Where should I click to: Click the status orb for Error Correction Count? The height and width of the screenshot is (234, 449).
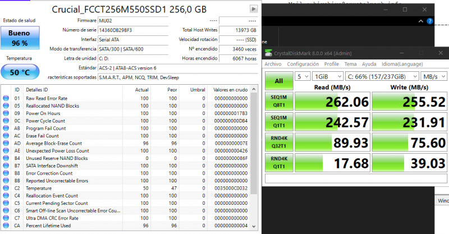pyautogui.click(x=6, y=173)
